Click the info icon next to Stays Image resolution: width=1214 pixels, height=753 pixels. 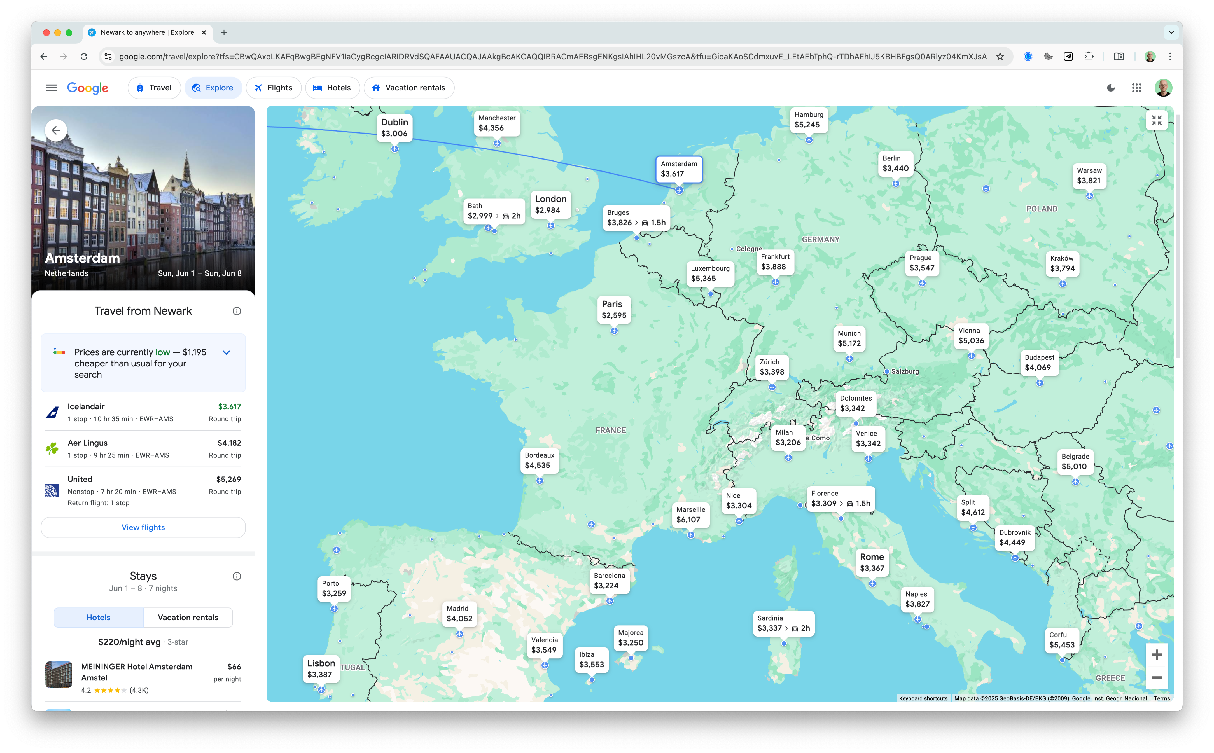point(237,576)
